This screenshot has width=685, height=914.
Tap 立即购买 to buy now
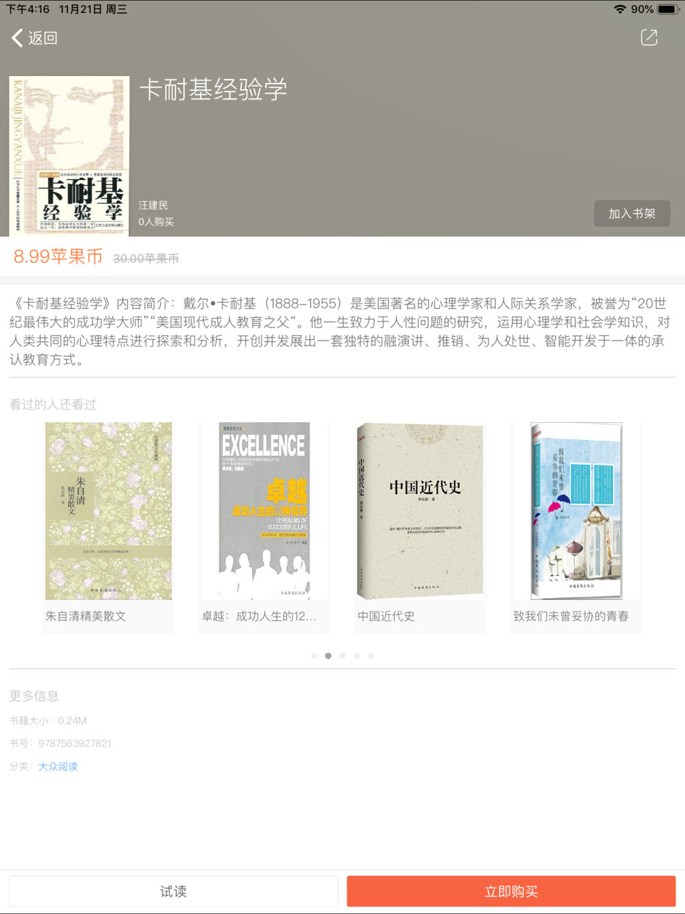pyautogui.click(x=511, y=891)
